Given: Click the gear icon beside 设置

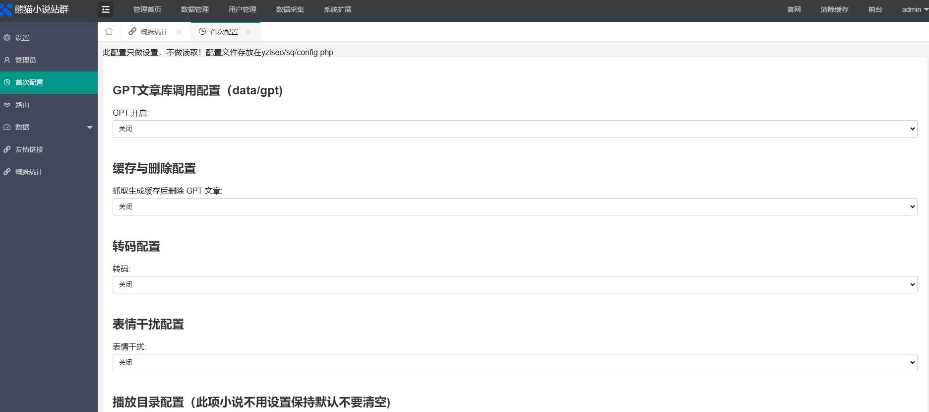Looking at the screenshot, I should point(7,38).
